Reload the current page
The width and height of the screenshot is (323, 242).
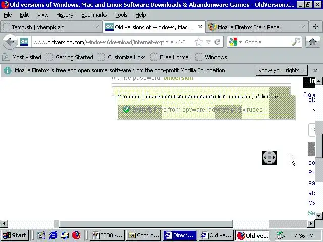coord(218,42)
